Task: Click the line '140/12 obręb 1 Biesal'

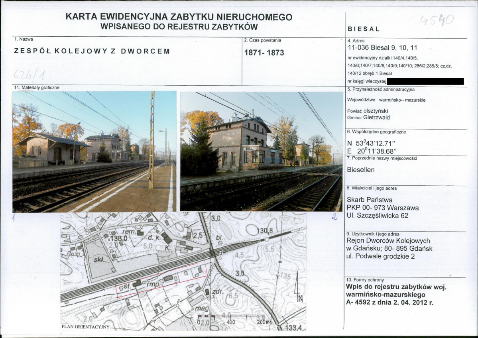Action: [370, 73]
